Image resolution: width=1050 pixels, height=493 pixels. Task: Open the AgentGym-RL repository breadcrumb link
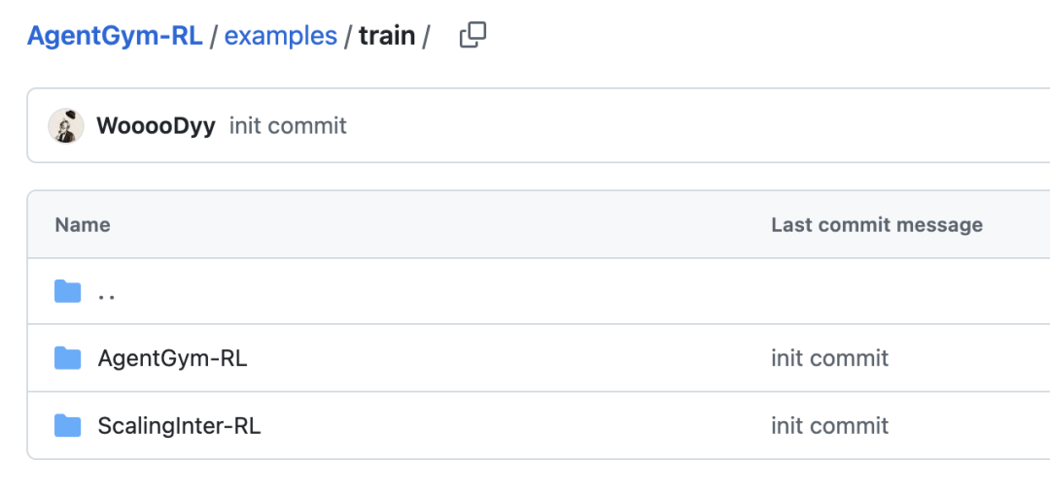point(115,36)
